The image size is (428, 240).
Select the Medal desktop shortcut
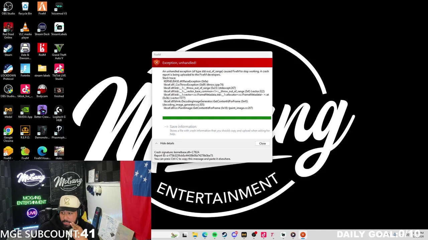click(8, 112)
